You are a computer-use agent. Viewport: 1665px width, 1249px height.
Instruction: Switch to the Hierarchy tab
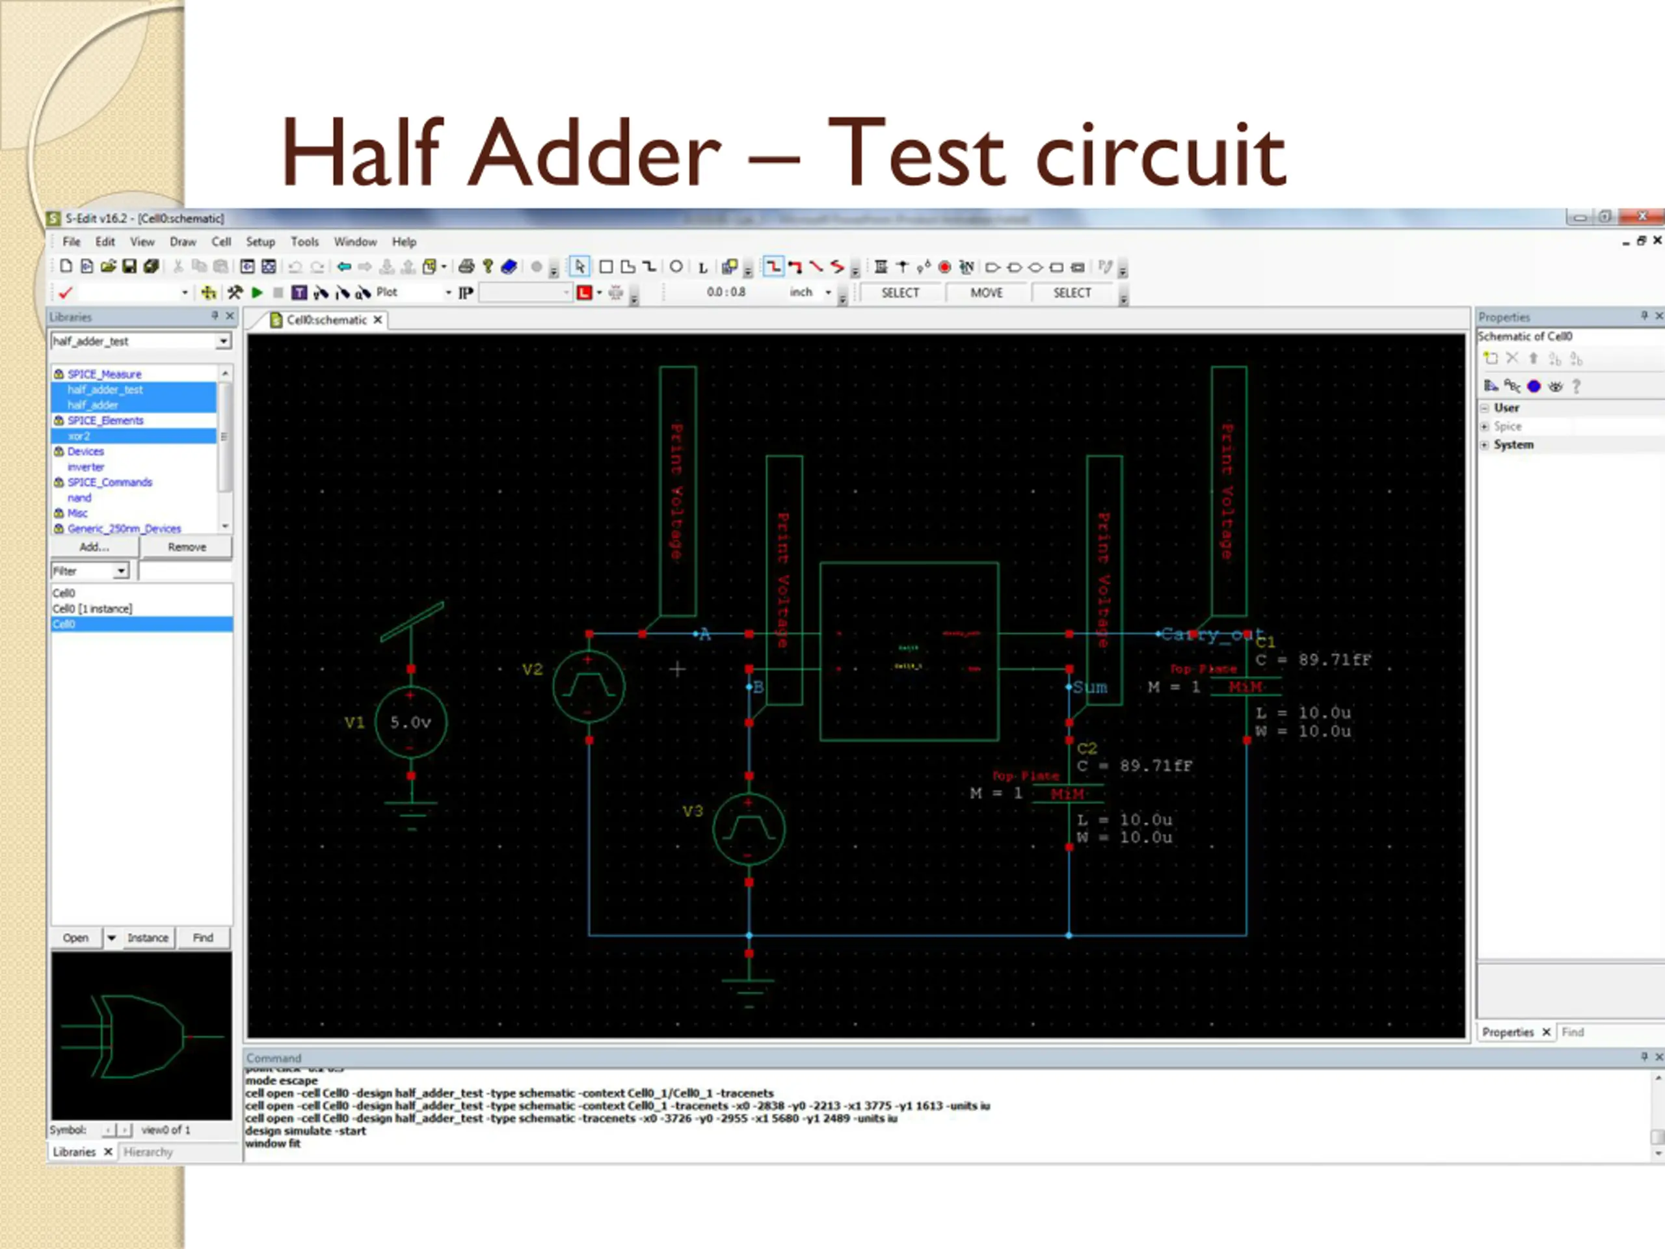point(148,1152)
